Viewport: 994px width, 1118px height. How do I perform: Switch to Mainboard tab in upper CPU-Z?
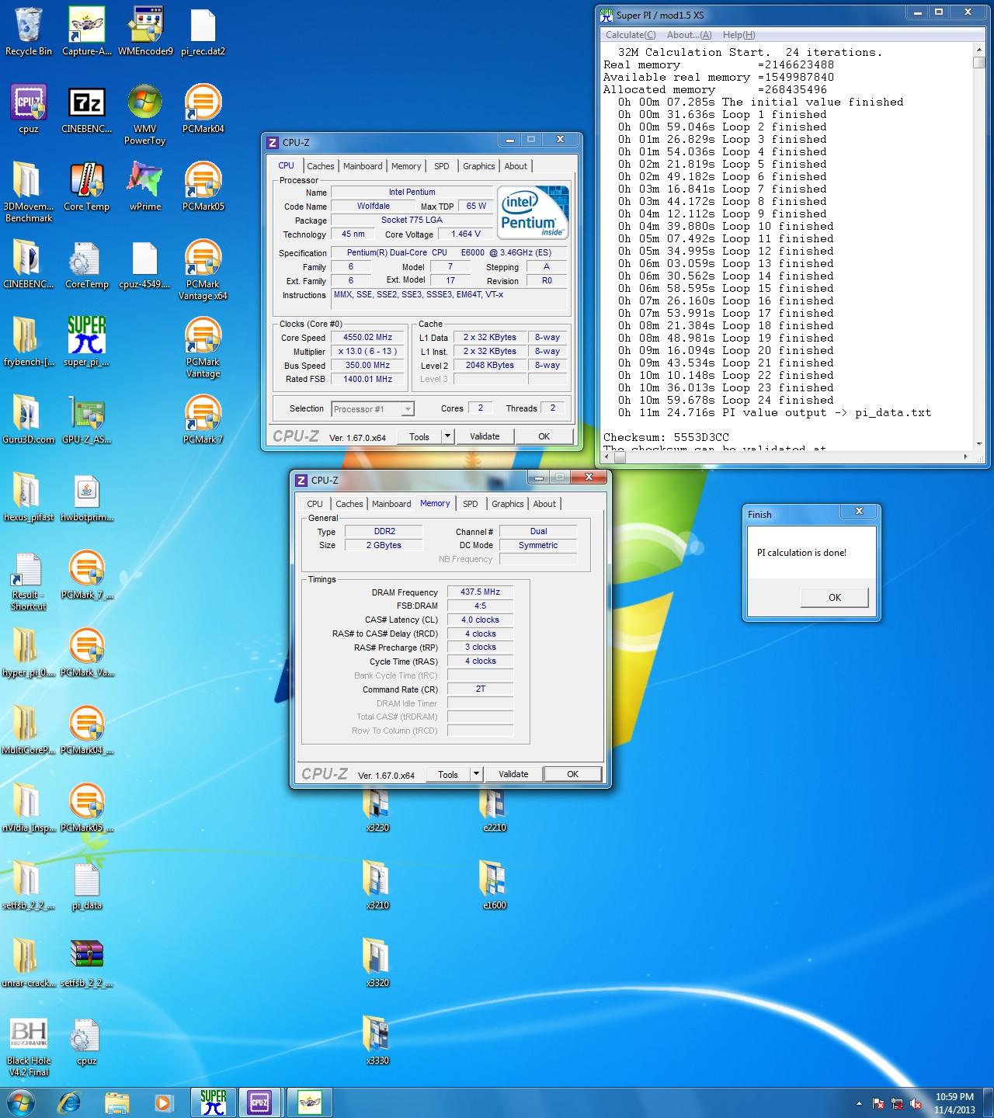(363, 166)
